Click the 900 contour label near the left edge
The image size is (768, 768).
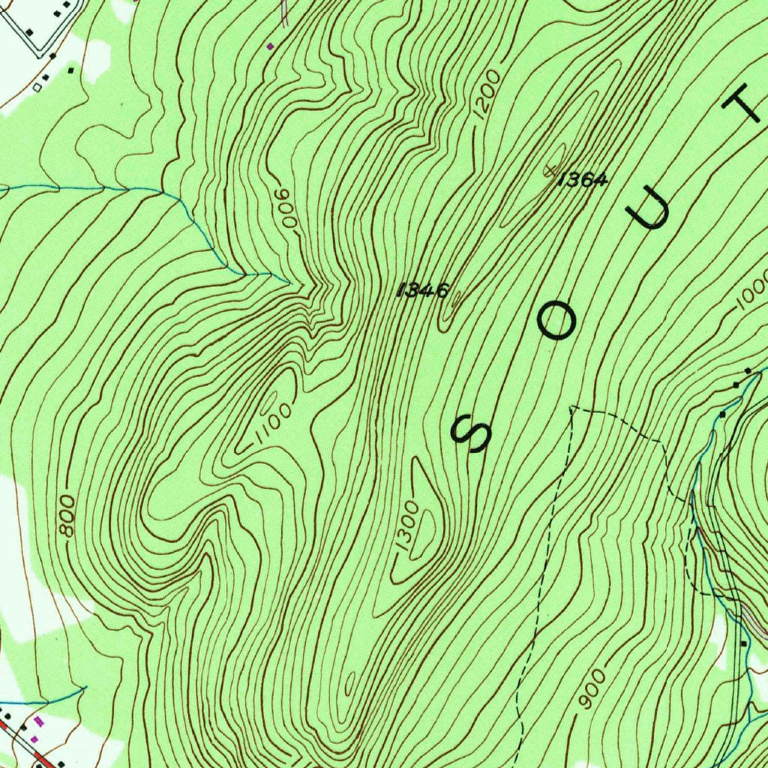pos(287,208)
